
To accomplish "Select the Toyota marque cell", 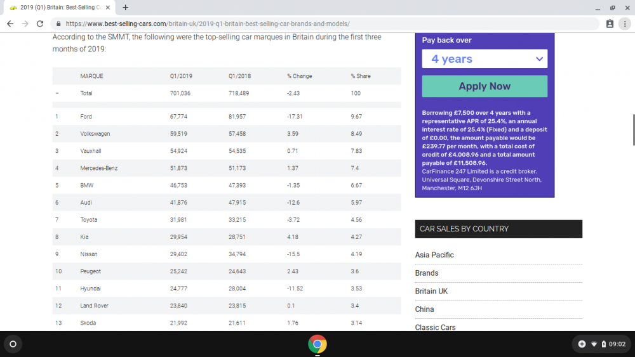I will 89,220.
